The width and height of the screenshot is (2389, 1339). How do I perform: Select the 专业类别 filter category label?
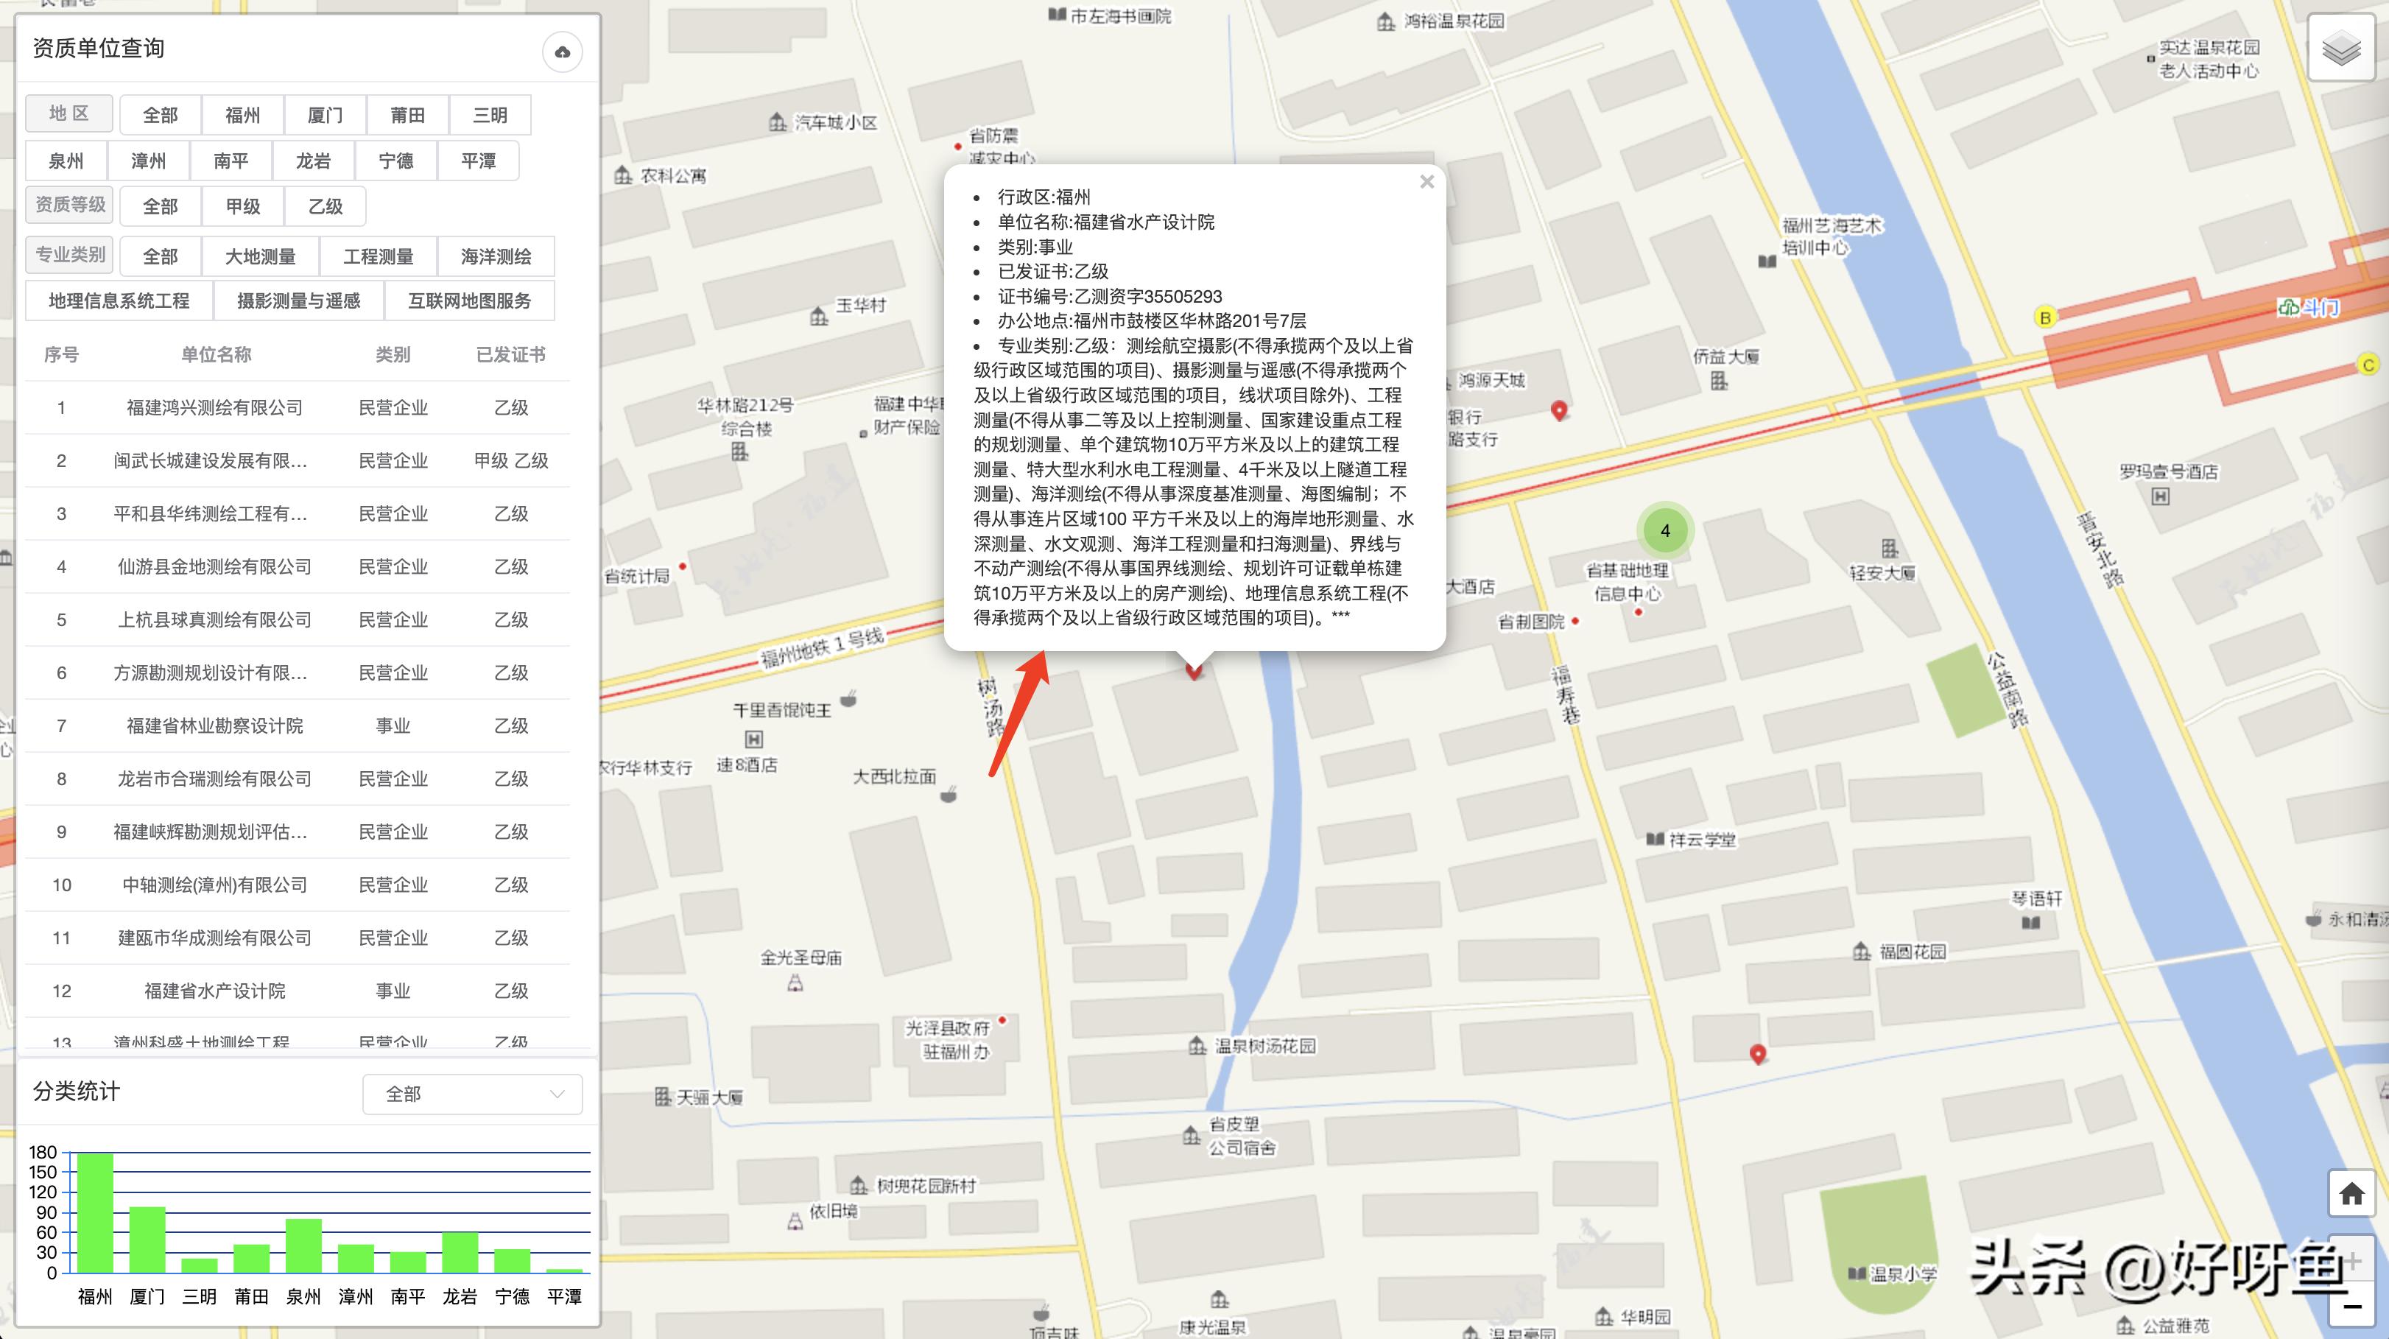click(68, 254)
